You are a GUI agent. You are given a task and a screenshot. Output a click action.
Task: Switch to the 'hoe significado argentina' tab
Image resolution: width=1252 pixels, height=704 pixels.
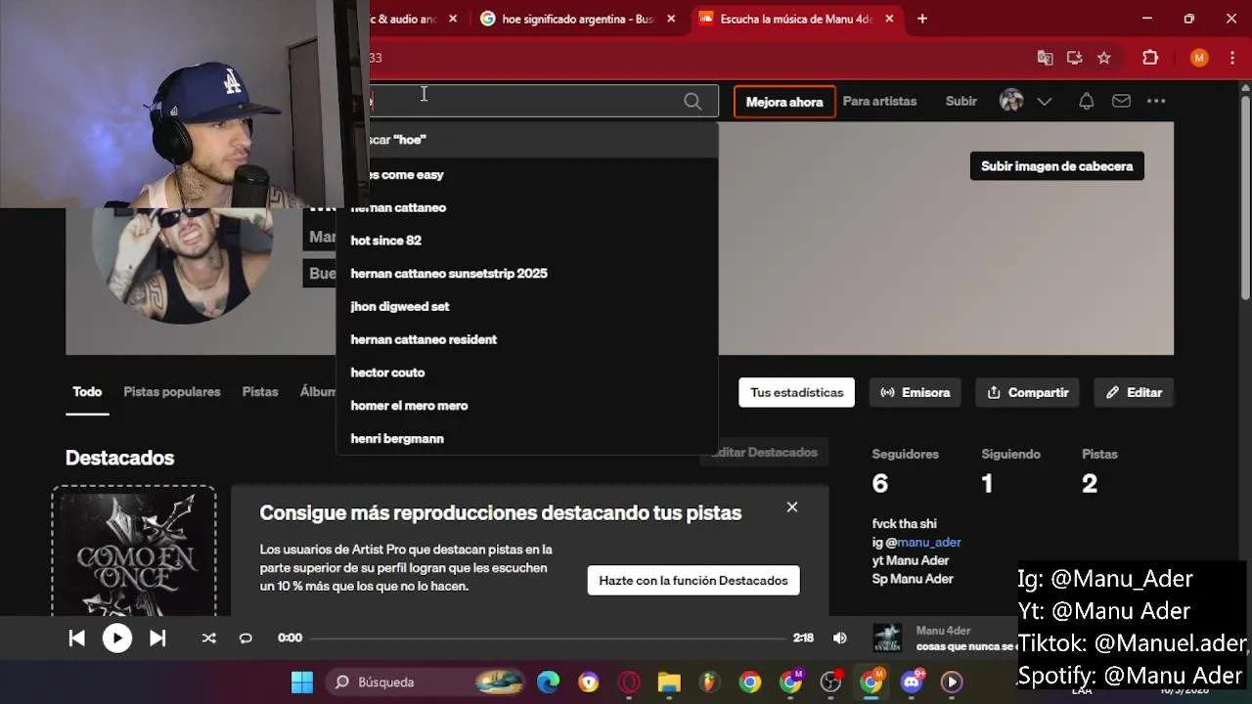pyautogui.click(x=577, y=19)
